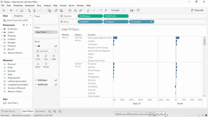Screen dimensions: 208x117
Task: Click the User Filter 1 filter pill
Action: [46, 32]
